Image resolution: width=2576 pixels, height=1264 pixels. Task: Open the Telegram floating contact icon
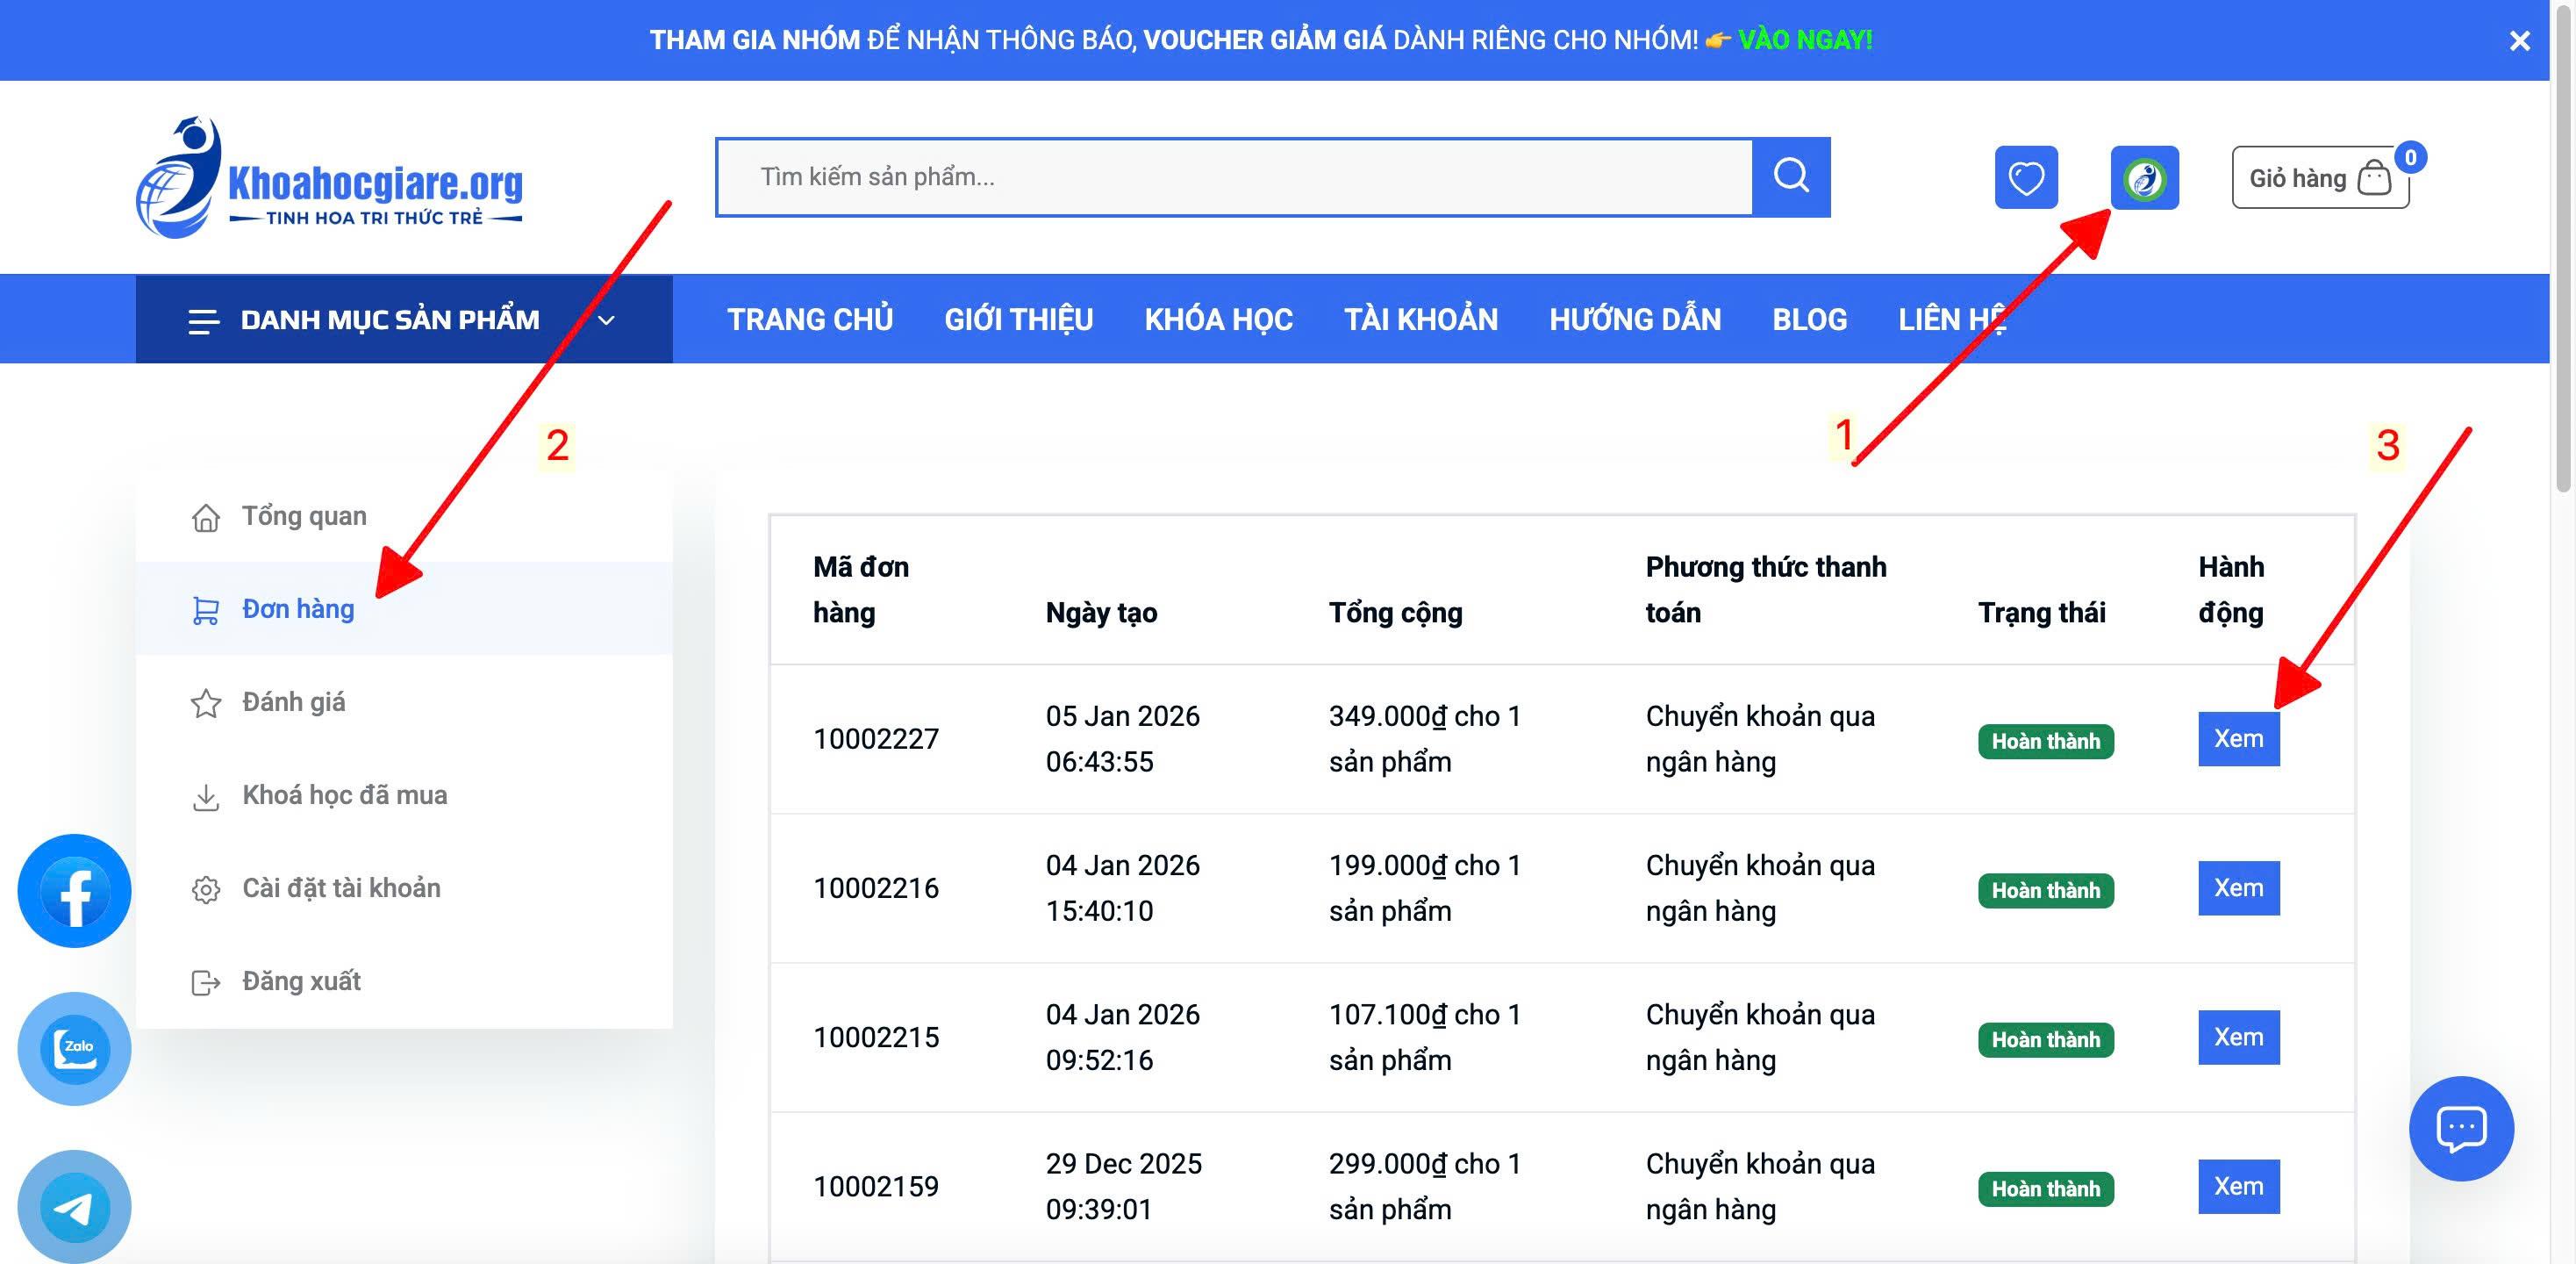[74, 1206]
